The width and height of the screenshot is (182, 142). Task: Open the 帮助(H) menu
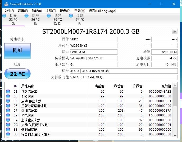(x=80, y=11)
